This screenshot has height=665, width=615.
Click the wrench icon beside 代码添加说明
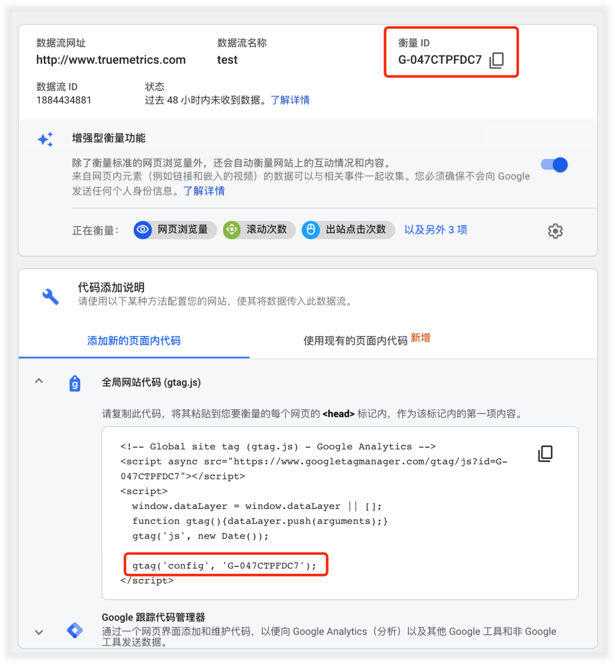(51, 297)
